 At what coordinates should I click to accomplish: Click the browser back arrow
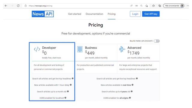[6, 6]
